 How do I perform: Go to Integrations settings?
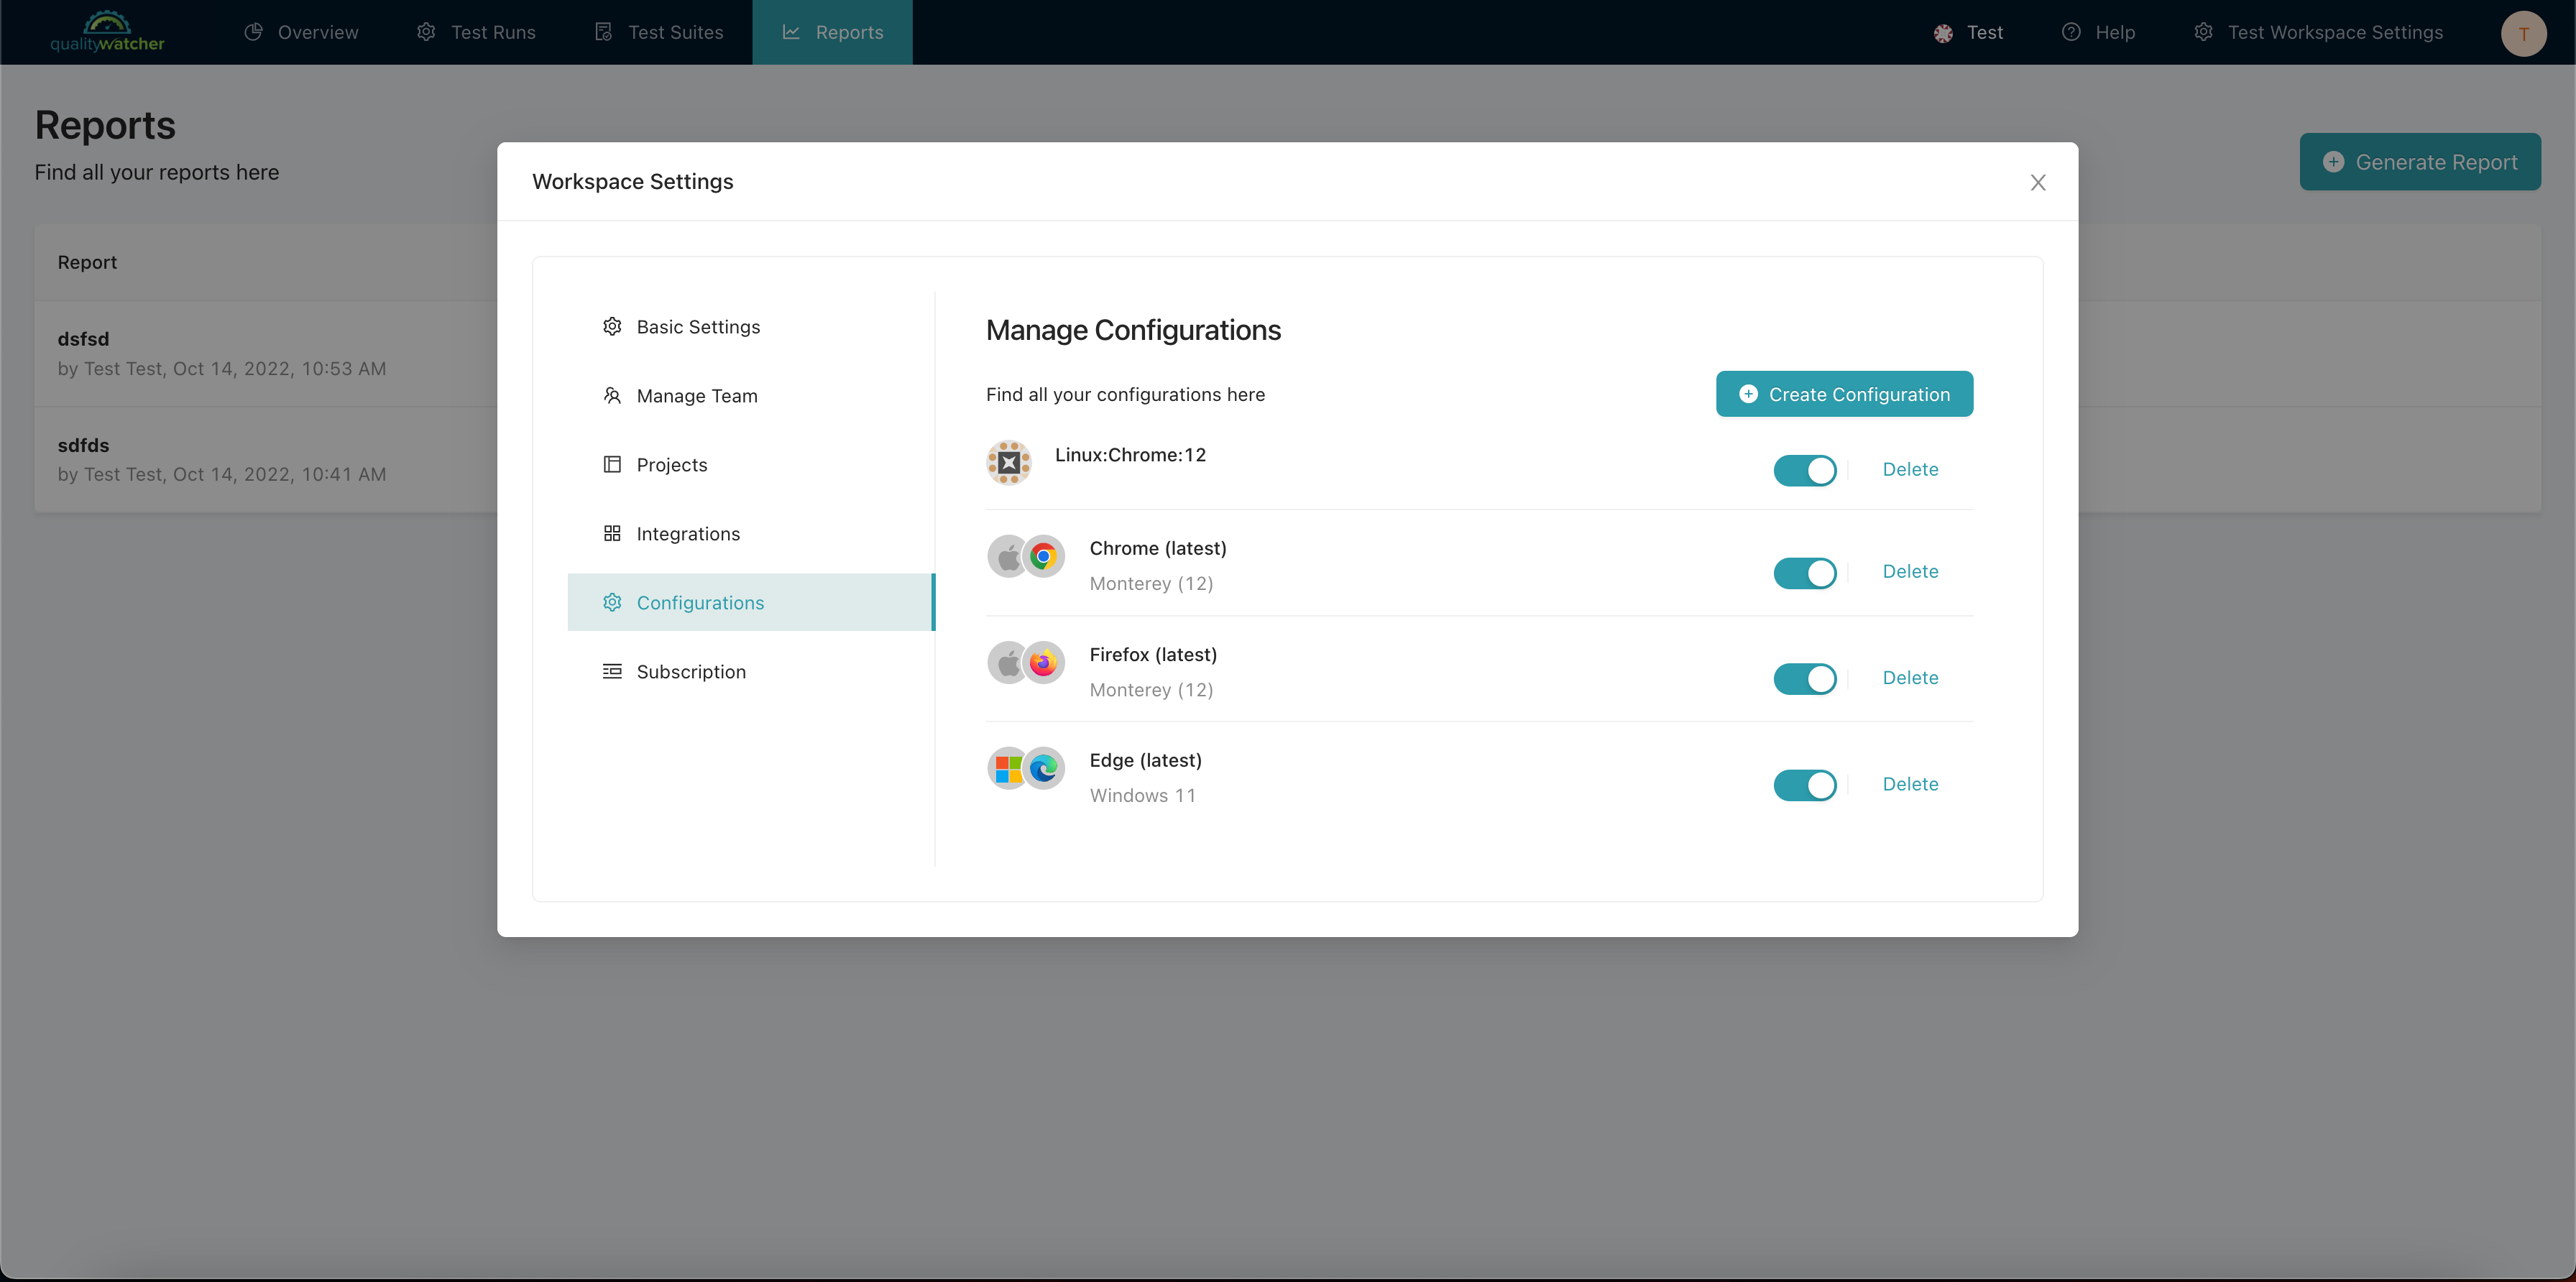[x=751, y=533]
